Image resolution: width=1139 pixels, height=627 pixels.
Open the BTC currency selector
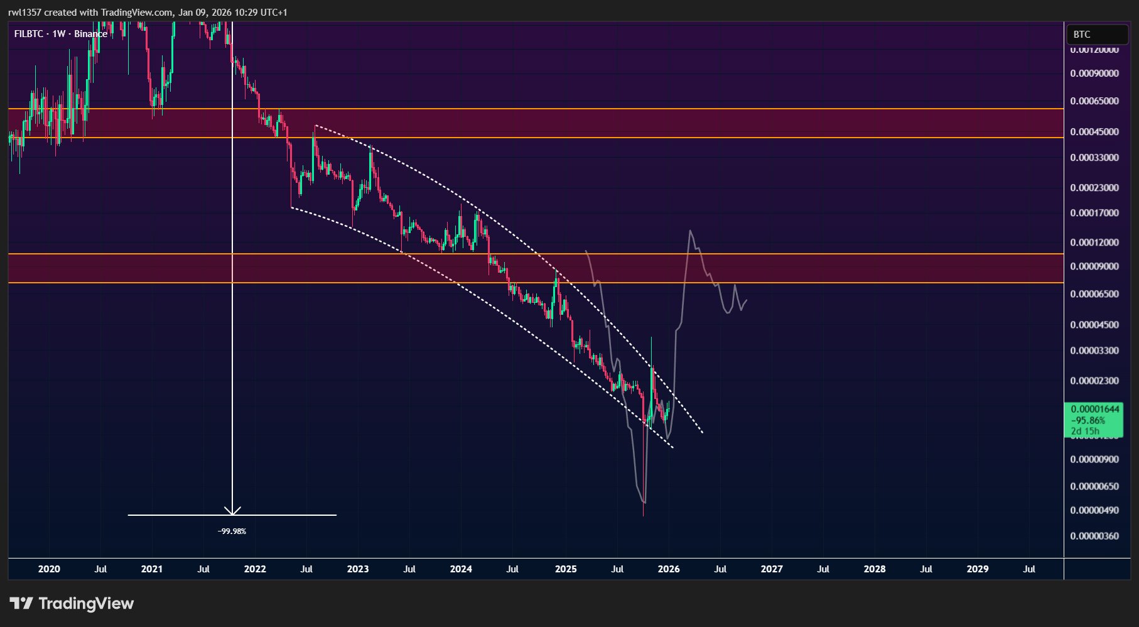tap(1097, 35)
